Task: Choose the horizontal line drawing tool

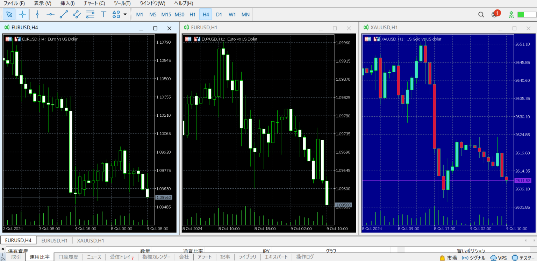Action: tap(51, 14)
